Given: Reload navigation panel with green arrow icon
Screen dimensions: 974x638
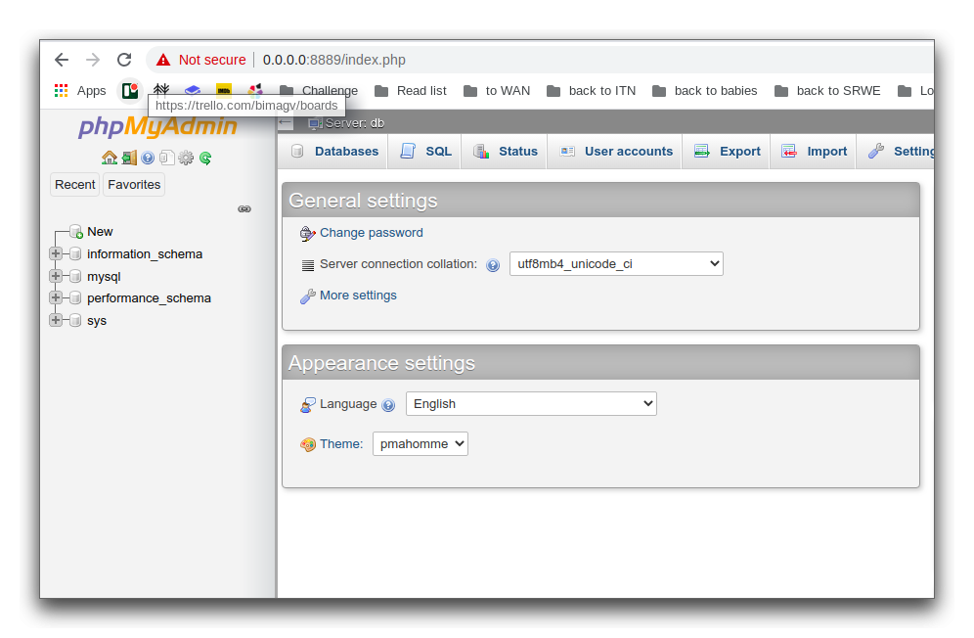Looking at the screenshot, I should point(205,158).
